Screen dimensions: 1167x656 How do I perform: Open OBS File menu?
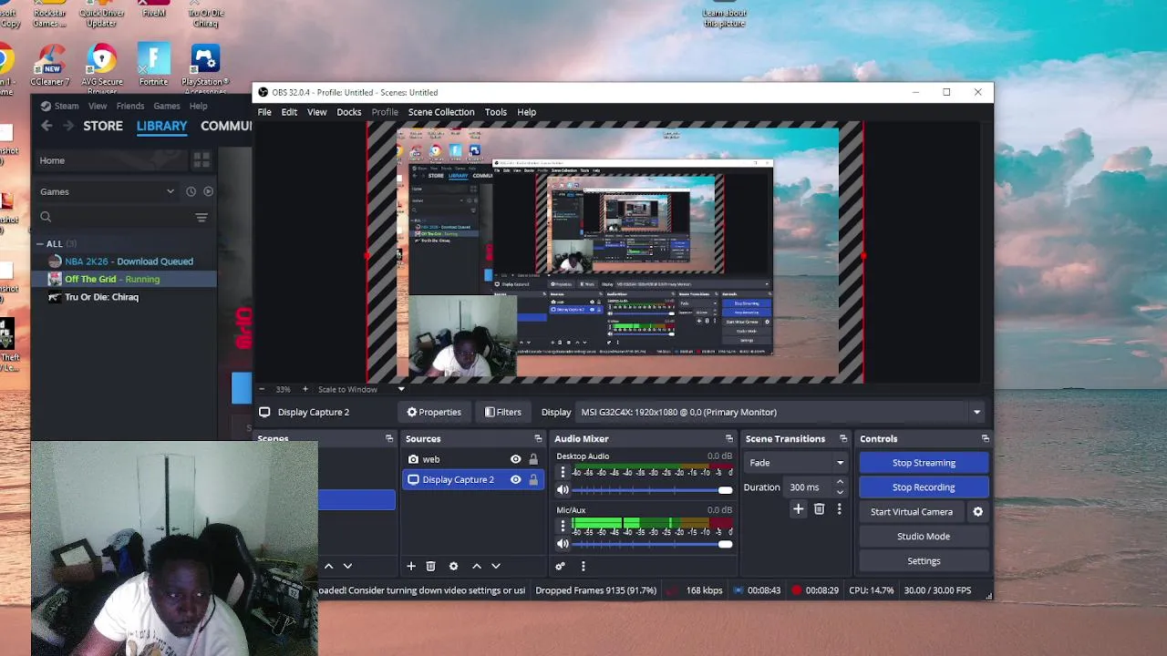point(264,112)
